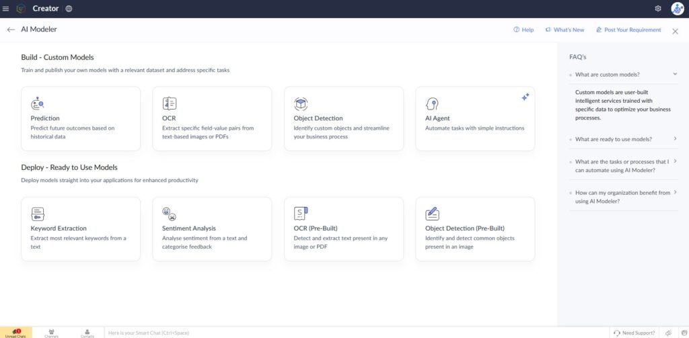Open the Unread Chats tab
Viewport: 689px width, 338px height.
coord(15,333)
